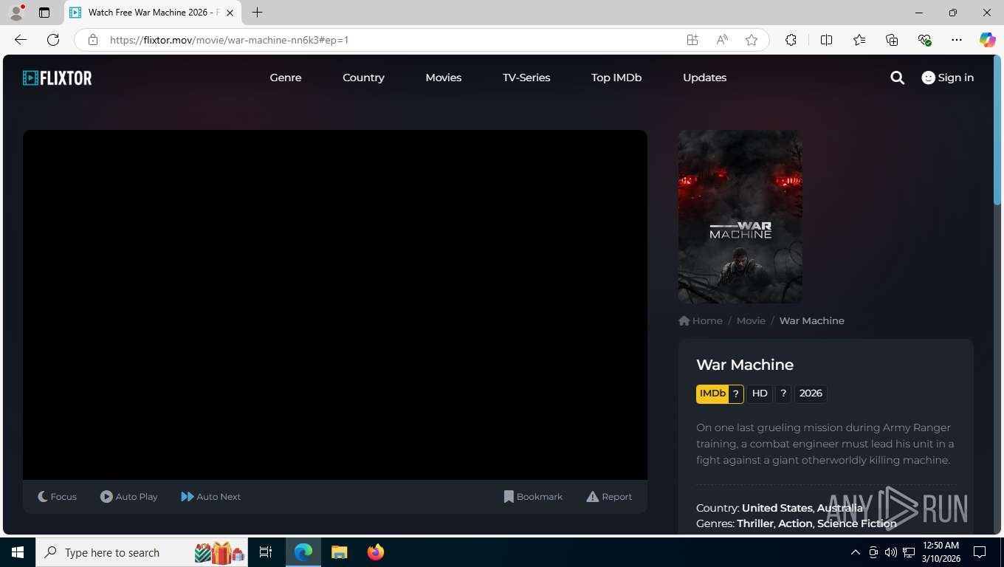Open the Thriller genre link
The image size is (1004, 567).
(755, 523)
